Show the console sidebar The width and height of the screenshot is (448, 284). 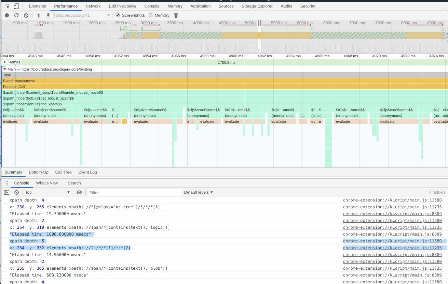point(7,192)
